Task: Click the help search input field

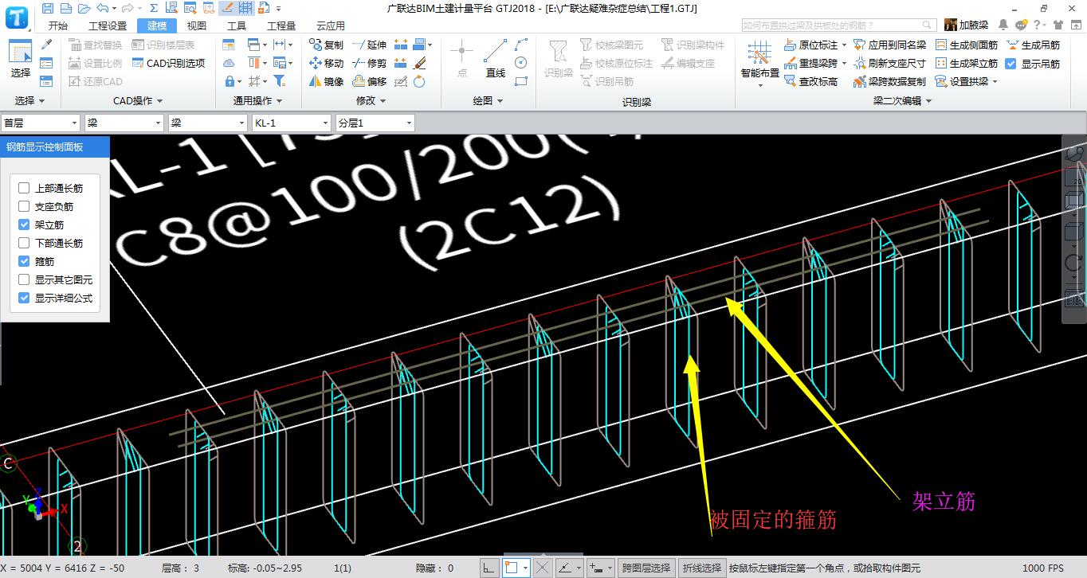Action: point(839,25)
